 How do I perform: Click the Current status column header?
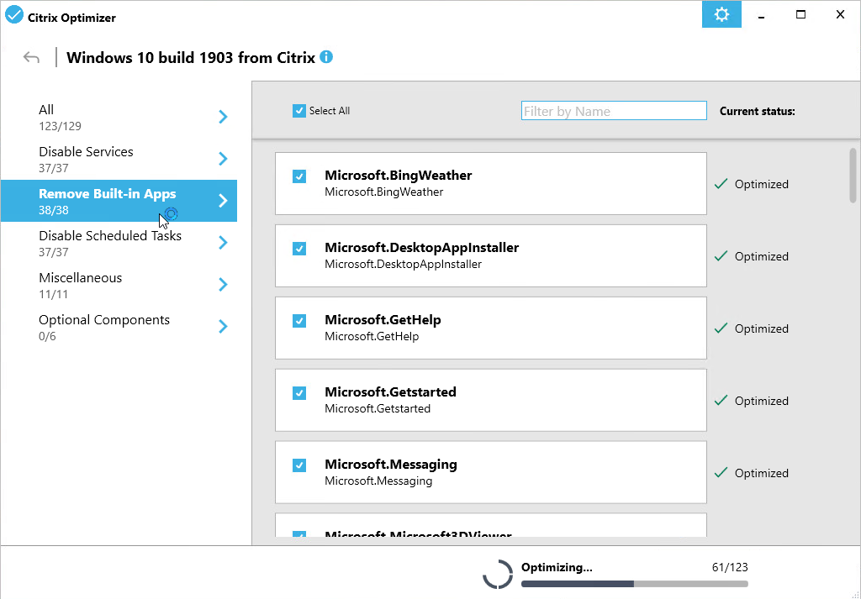click(758, 112)
